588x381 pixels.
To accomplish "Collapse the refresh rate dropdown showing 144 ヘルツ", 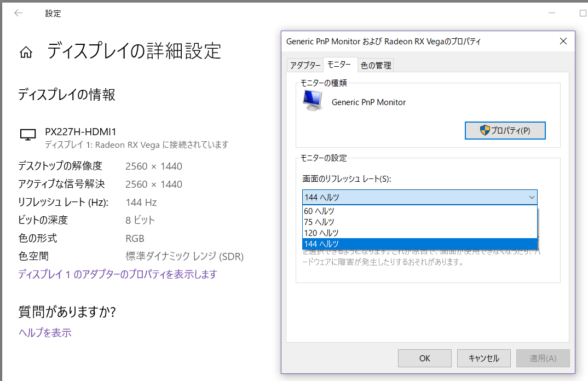I will pyautogui.click(x=419, y=197).
